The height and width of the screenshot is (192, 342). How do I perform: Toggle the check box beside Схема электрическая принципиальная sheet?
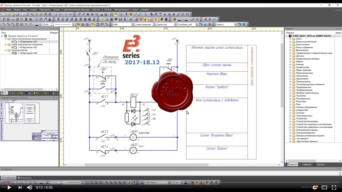pyautogui.click(x=13, y=42)
